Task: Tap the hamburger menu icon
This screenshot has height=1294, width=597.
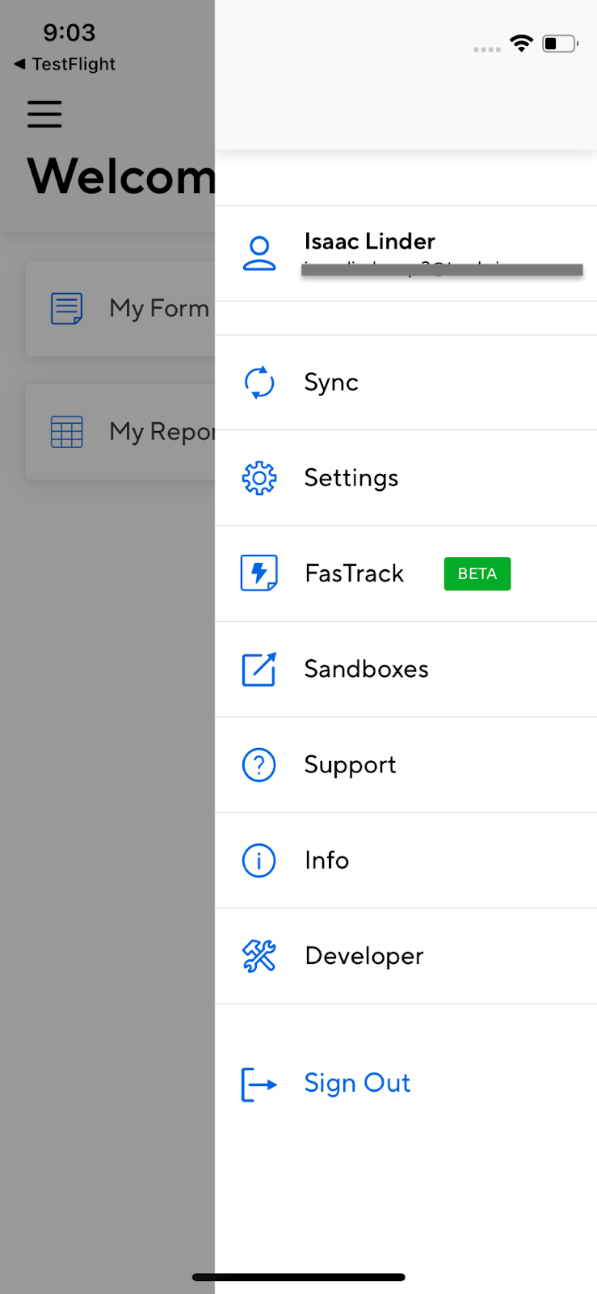Action: coord(44,114)
